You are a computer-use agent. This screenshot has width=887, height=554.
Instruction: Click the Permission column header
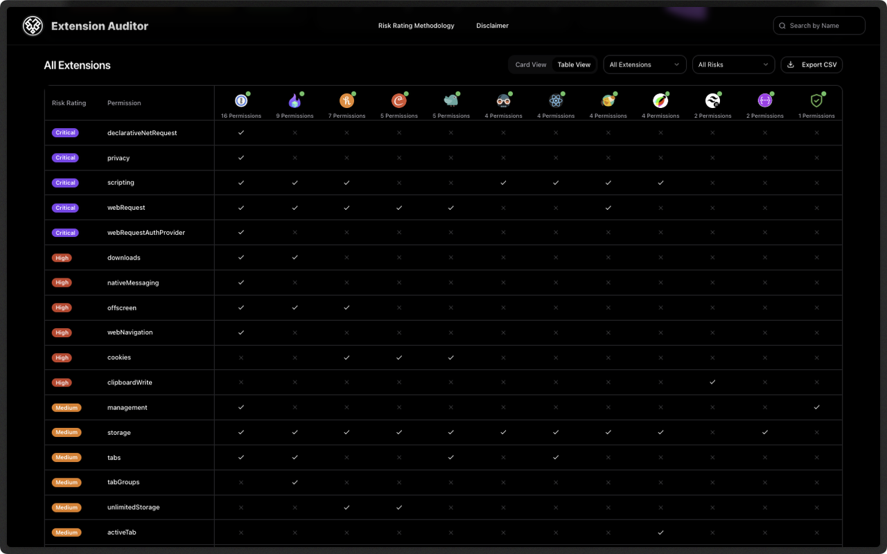124,103
